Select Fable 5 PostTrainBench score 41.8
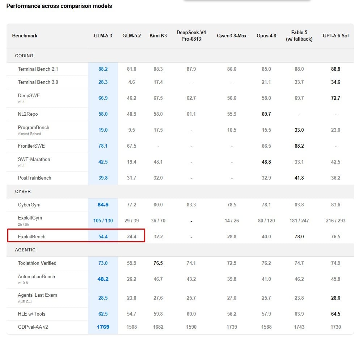The width and height of the screenshot is (359, 337). click(299, 178)
